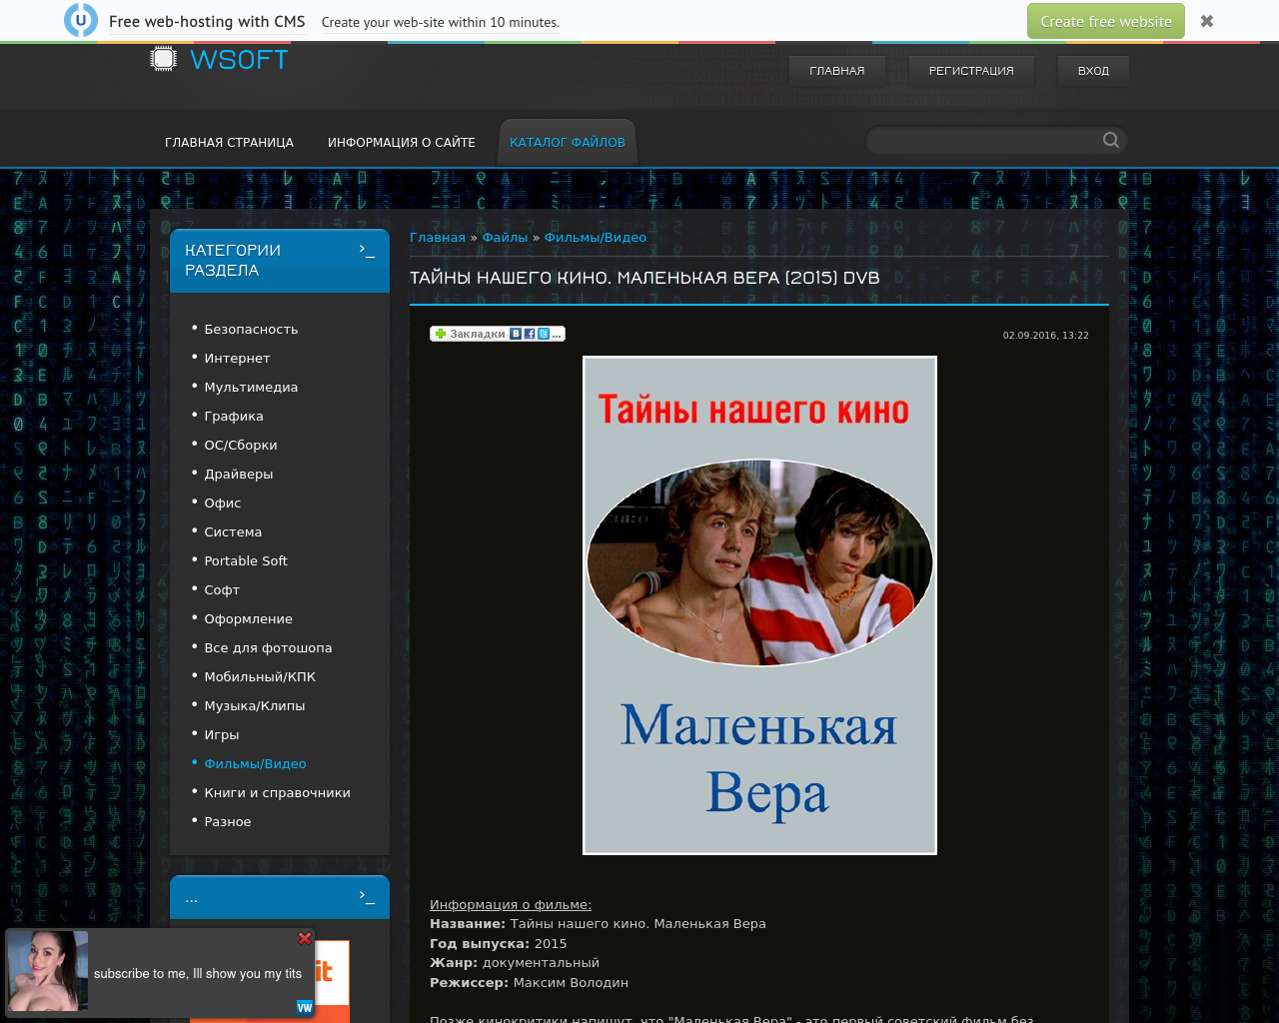The height and width of the screenshot is (1023, 1279).
Task: Click the article title Тайны нашего кино heading
Action: [x=644, y=278]
